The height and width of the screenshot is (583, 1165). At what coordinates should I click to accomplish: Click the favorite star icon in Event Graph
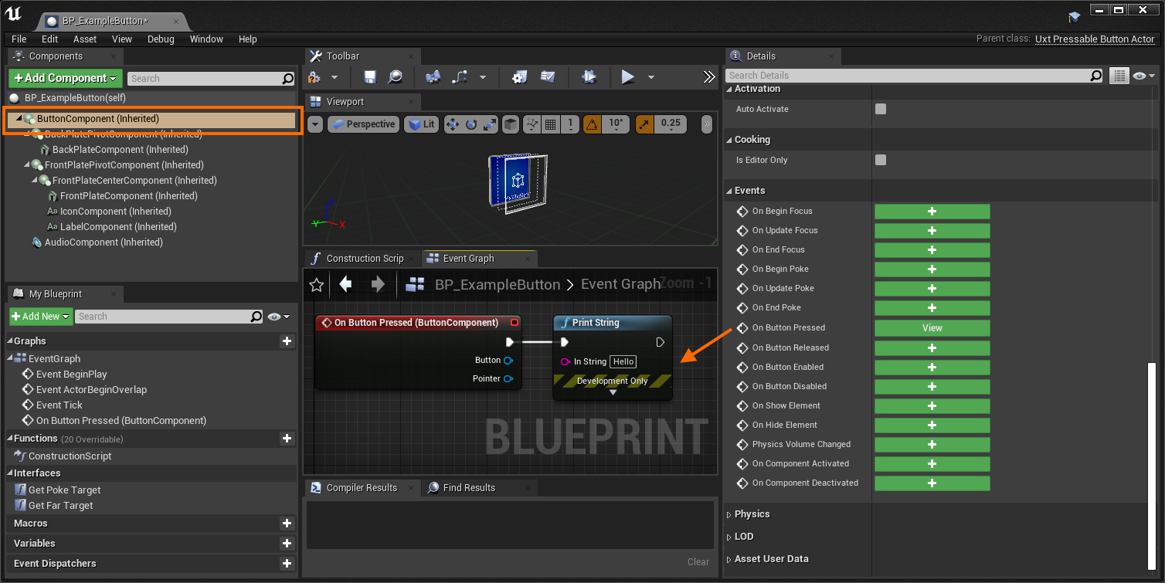pyautogui.click(x=316, y=285)
